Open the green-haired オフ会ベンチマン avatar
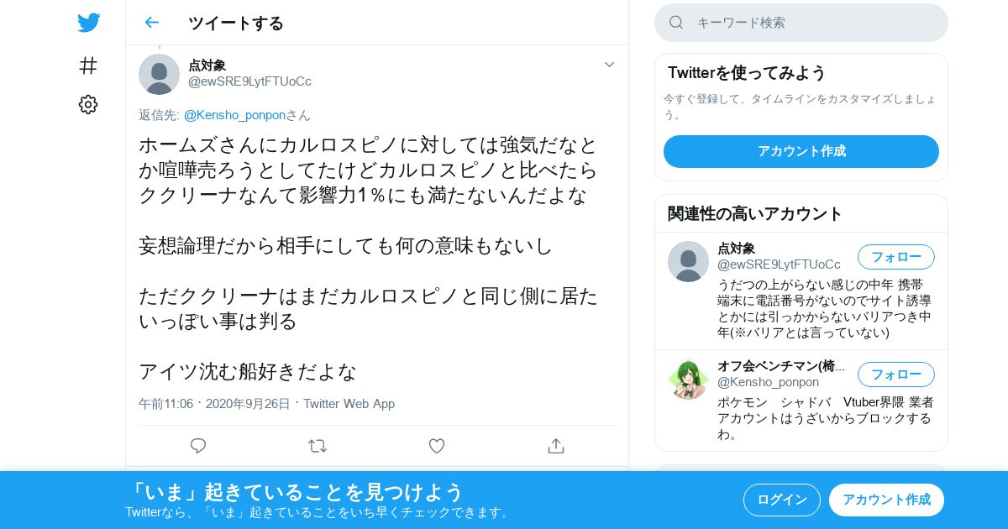 pyautogui.click(x=688, y=379)
